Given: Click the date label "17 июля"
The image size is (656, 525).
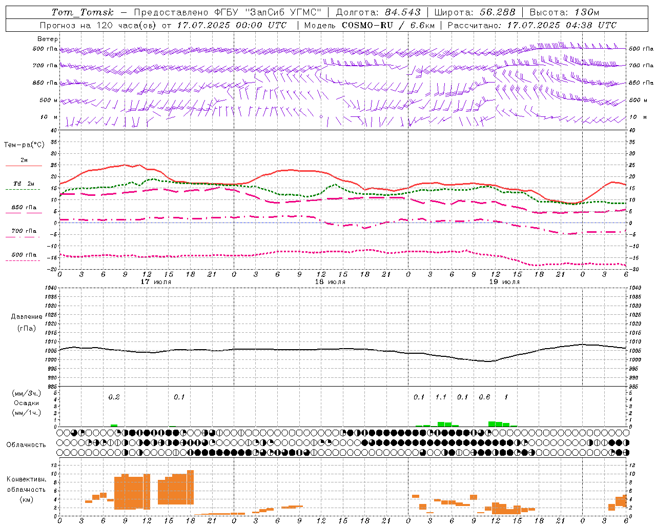Looking at the screenshot, I should pos(156,281).
